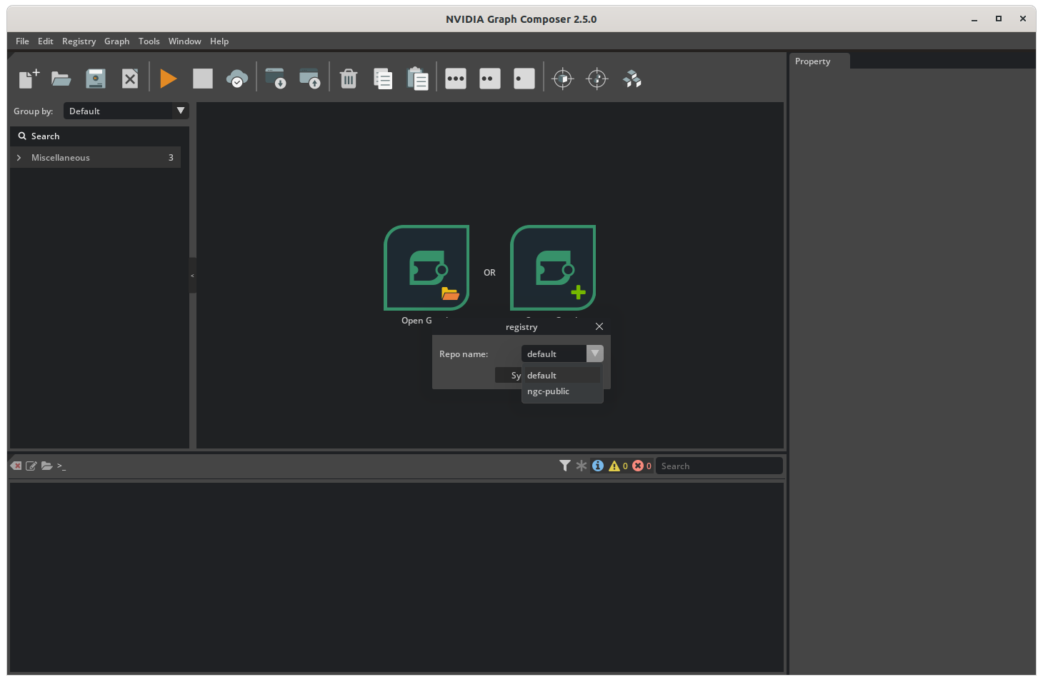This screenshot has width=1043, height=682.
Task: Open the Tools menu
Action: [149, 41]
